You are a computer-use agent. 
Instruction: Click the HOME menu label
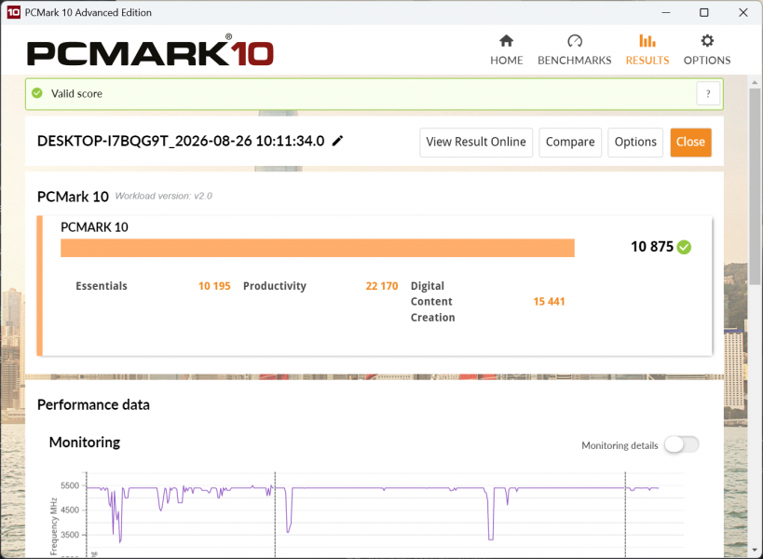click(506, 61)
